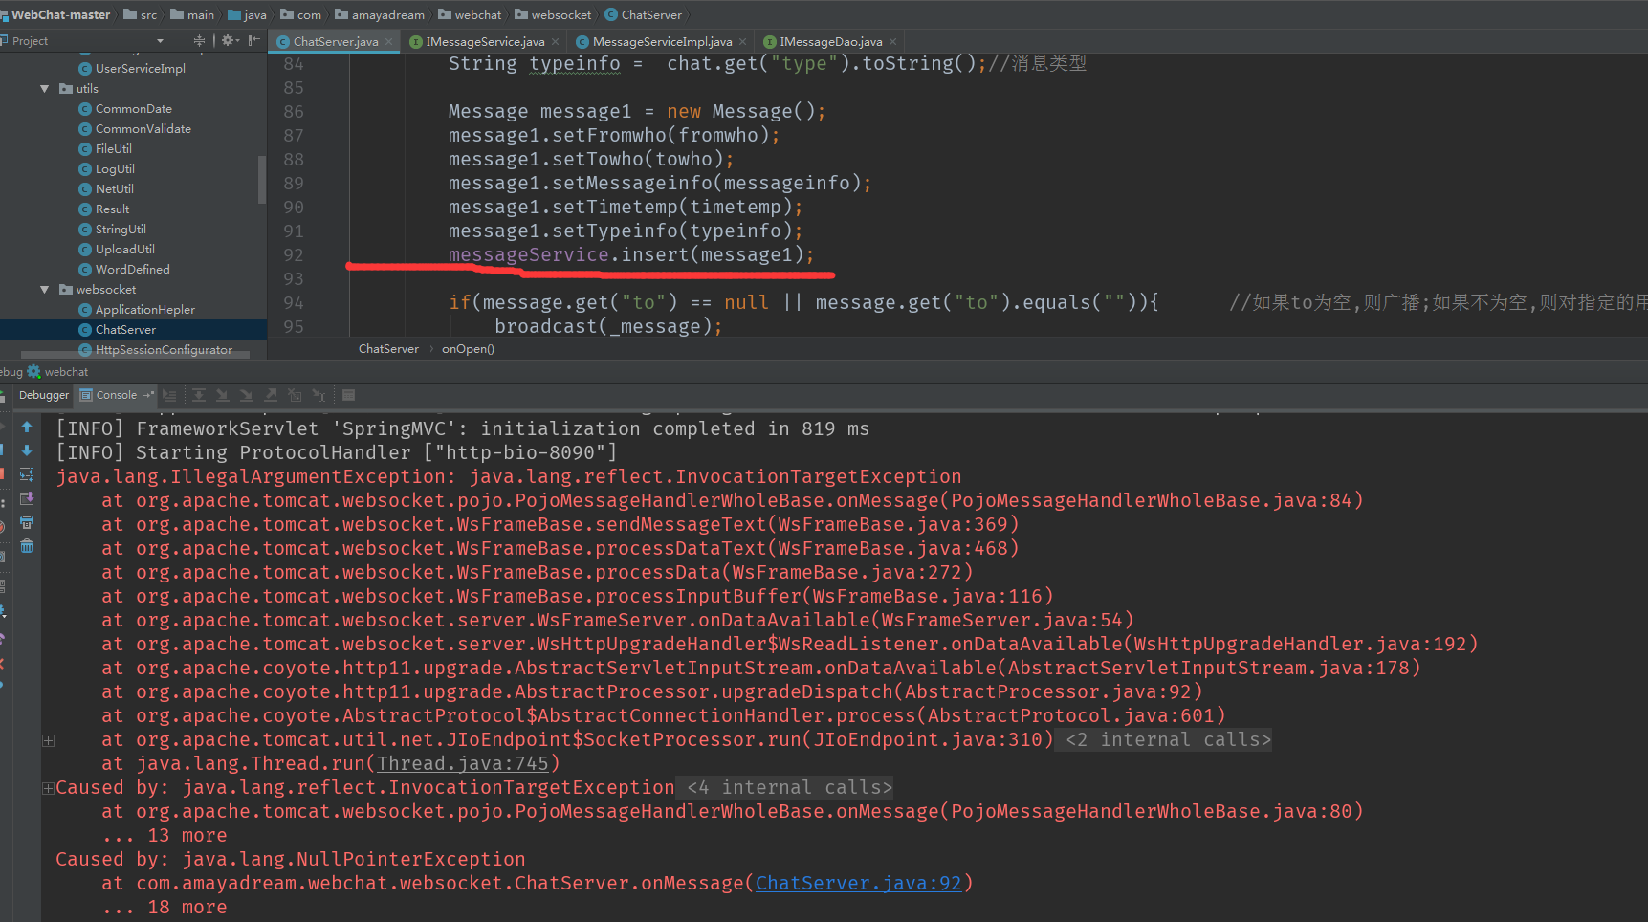Navigate up the stack trace with blue arrow
Viewport: 1648px width, 922px height.
click(x=27, y=427)
